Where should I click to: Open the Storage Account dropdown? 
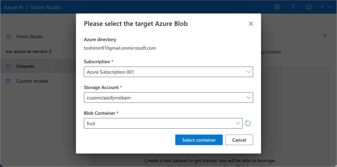pos(168,98)
